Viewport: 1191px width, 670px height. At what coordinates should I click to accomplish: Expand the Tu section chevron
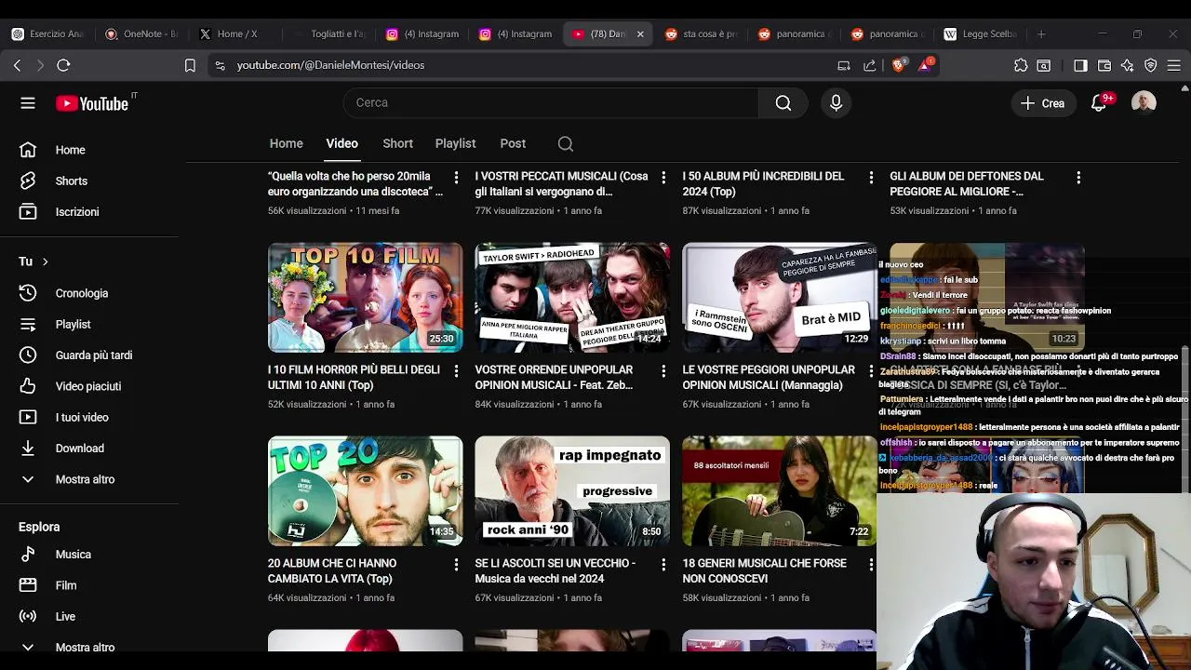point(45,261)
